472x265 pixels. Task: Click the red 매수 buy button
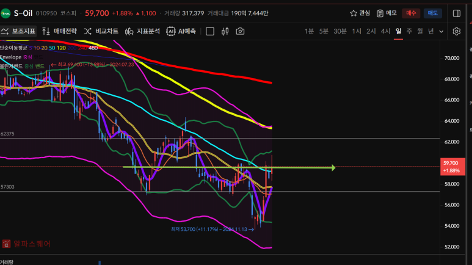pos(411,13)
